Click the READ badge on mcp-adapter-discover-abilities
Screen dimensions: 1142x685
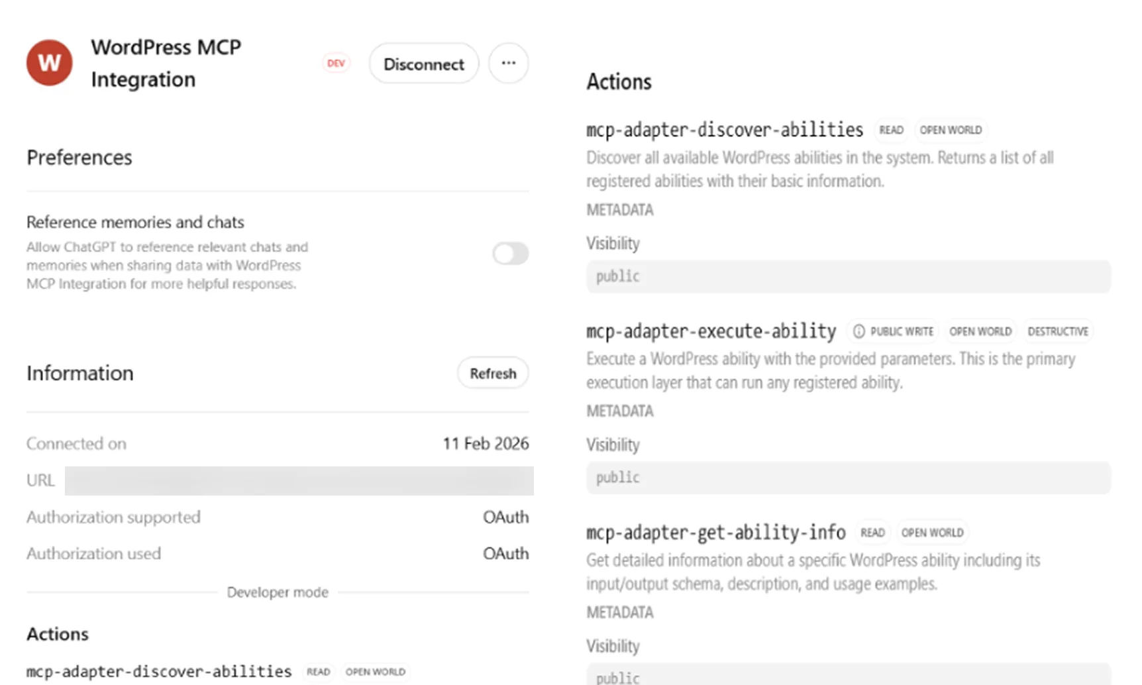click(x=891, y=130)
